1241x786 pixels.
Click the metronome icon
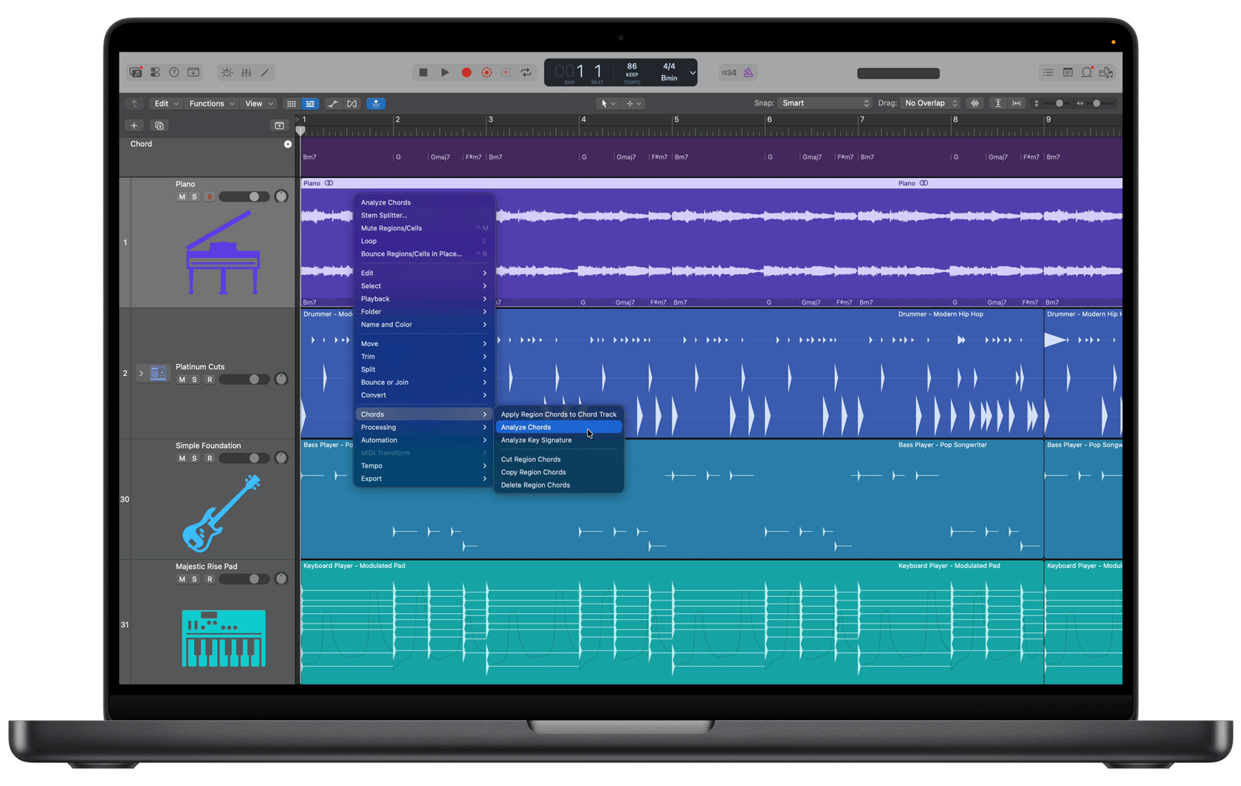(x=748, y=72)
